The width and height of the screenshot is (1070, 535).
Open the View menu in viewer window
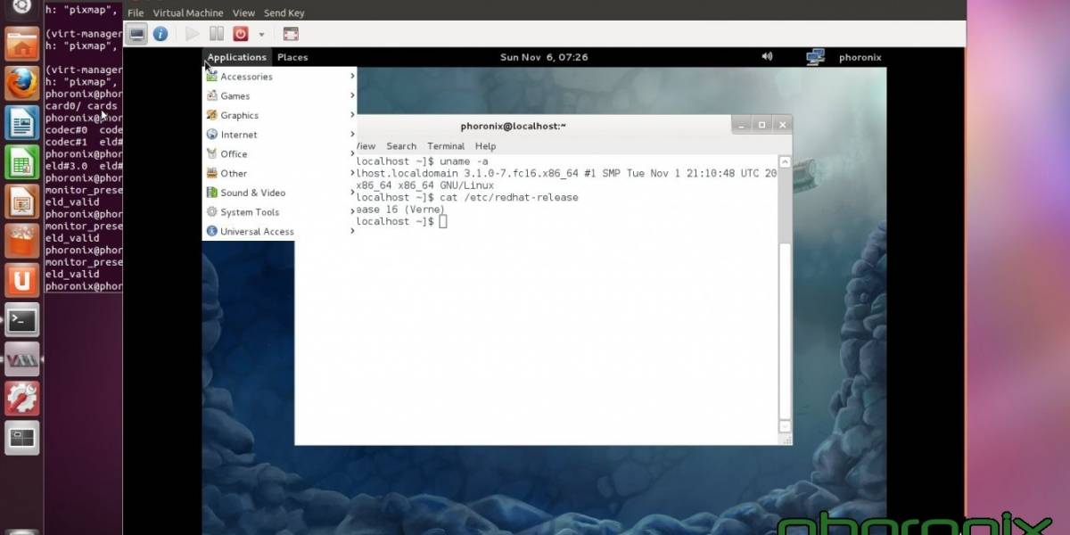tap(243, 13)
